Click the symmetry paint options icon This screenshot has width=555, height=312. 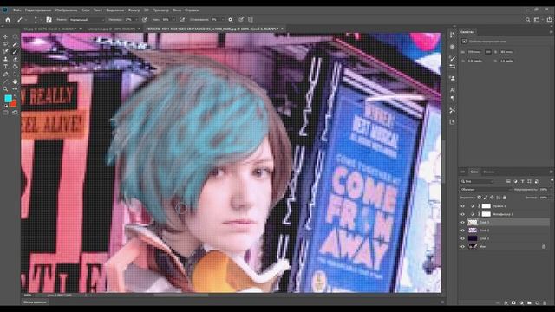click(x=251, y=20)
